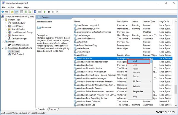Click the Pause Service toolbar icon
The width and height of the screenshot is (178, 115).
(53, 12)
